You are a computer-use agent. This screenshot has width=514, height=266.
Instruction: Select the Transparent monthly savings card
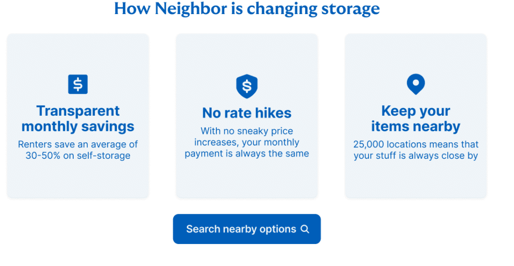pyautogui.click(x=78, y=175)
